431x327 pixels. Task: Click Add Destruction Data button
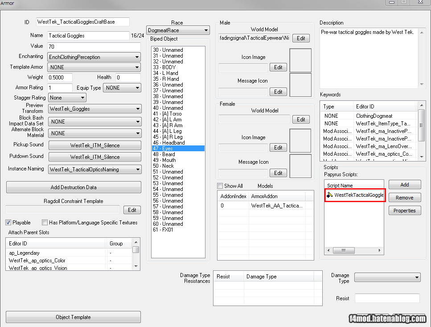[74, 187]
